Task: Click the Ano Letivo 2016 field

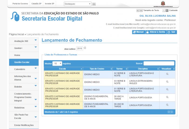Action: click(x=80, y=48)
